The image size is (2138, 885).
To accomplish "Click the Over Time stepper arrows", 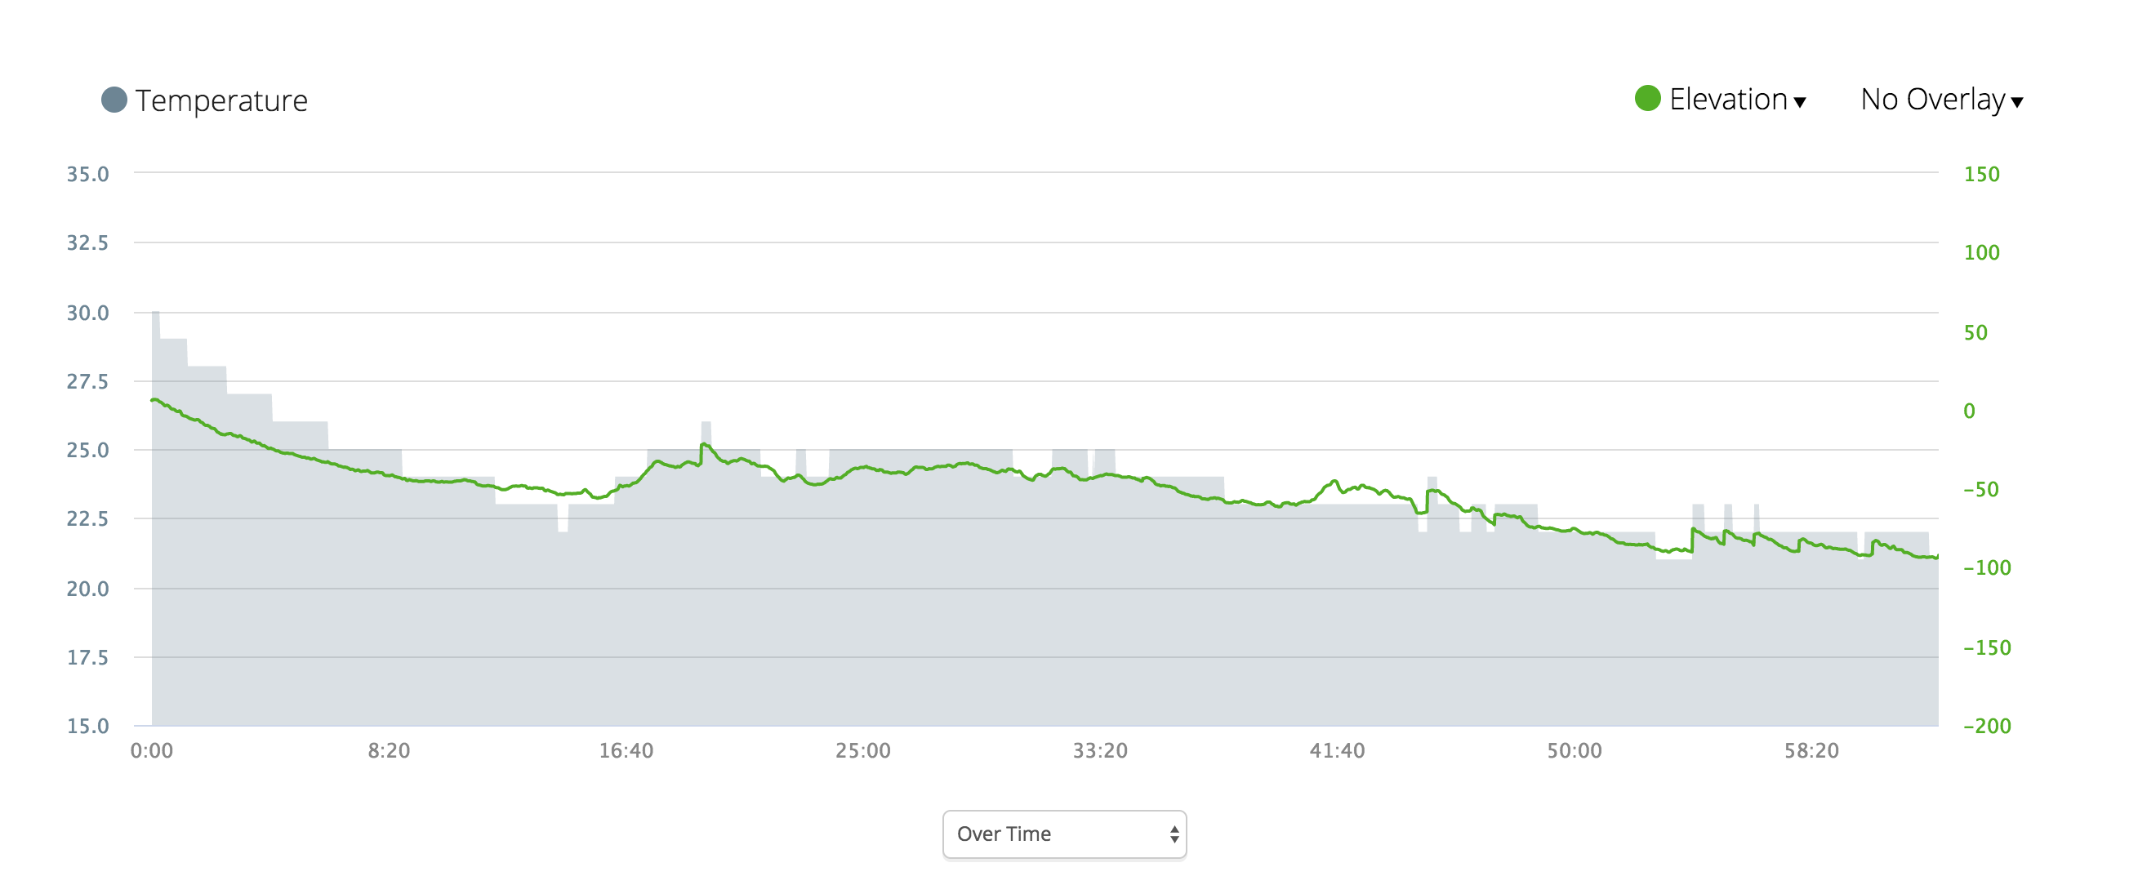I will point(1174,834).
